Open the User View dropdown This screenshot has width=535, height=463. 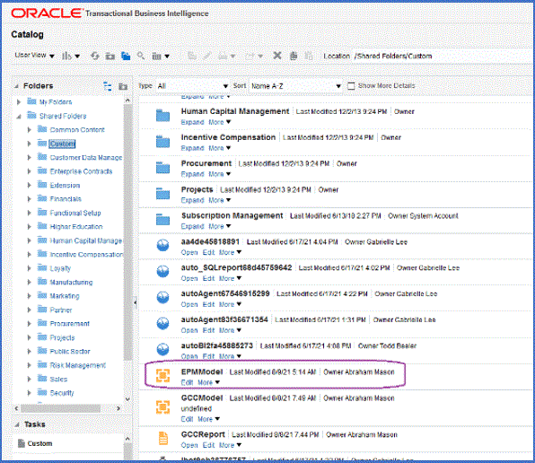34,56
